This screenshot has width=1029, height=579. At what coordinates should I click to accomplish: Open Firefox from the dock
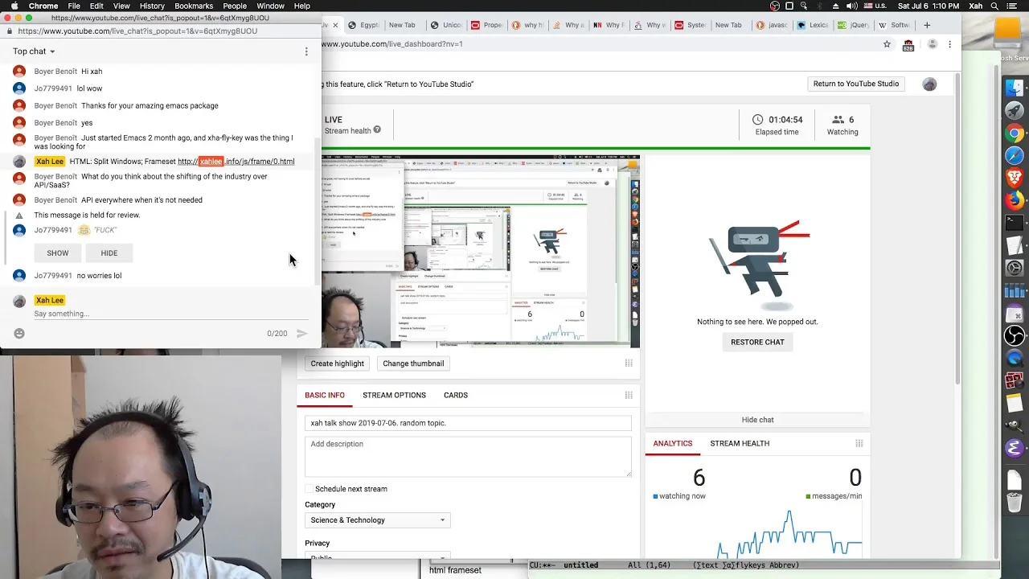click(x=1015, y=200)
